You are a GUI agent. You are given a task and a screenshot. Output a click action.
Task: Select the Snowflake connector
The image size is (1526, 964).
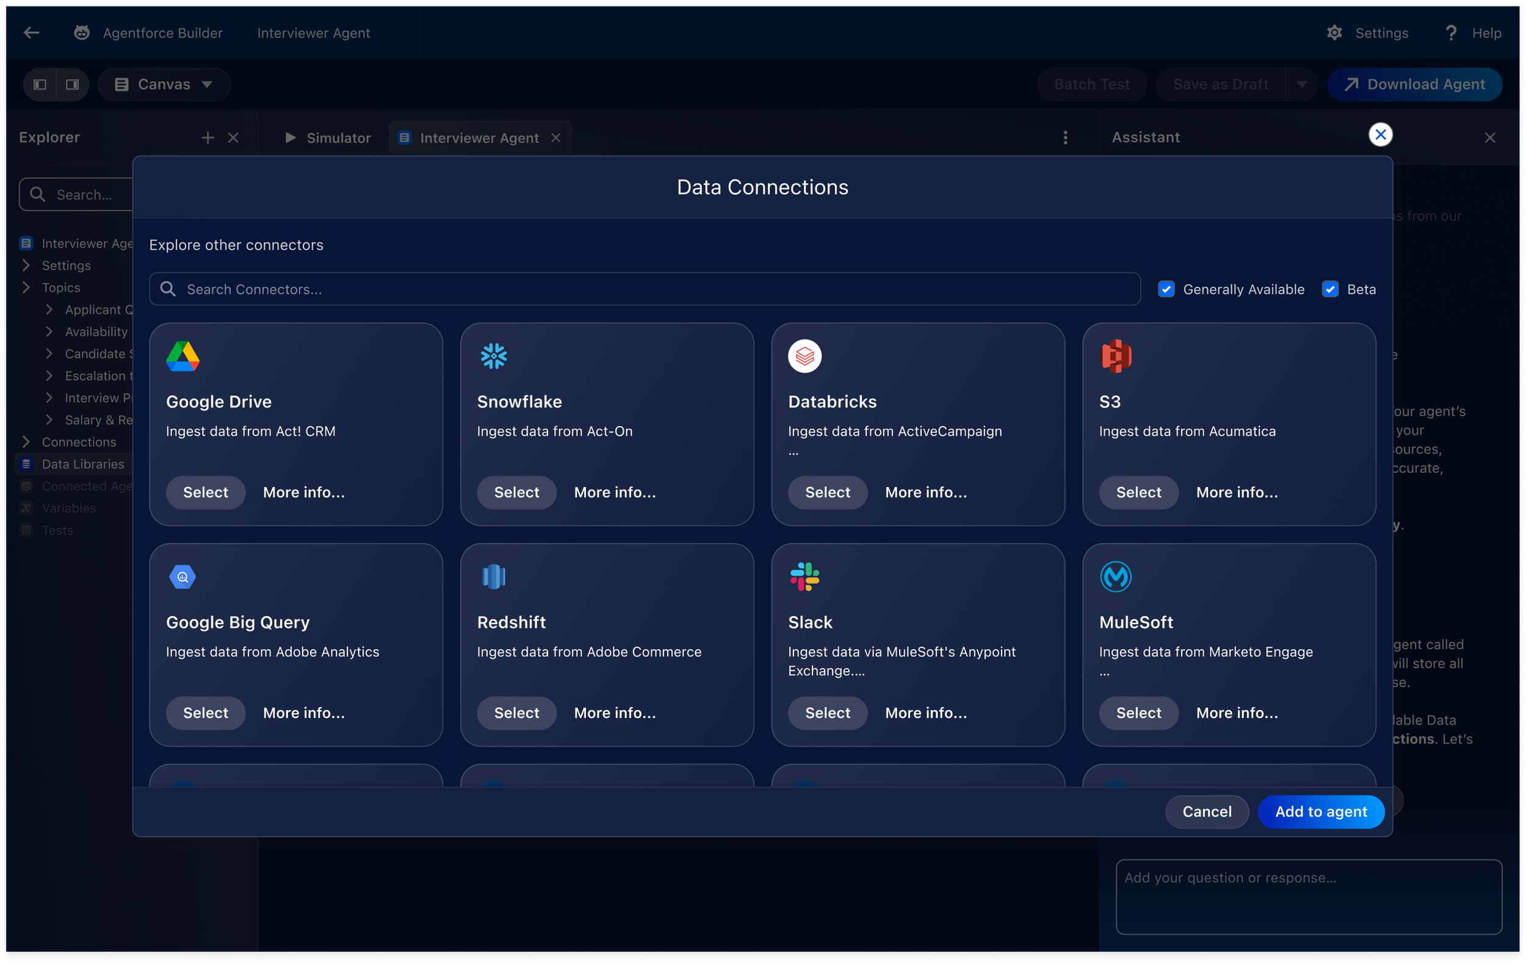[x=516, y=492]
